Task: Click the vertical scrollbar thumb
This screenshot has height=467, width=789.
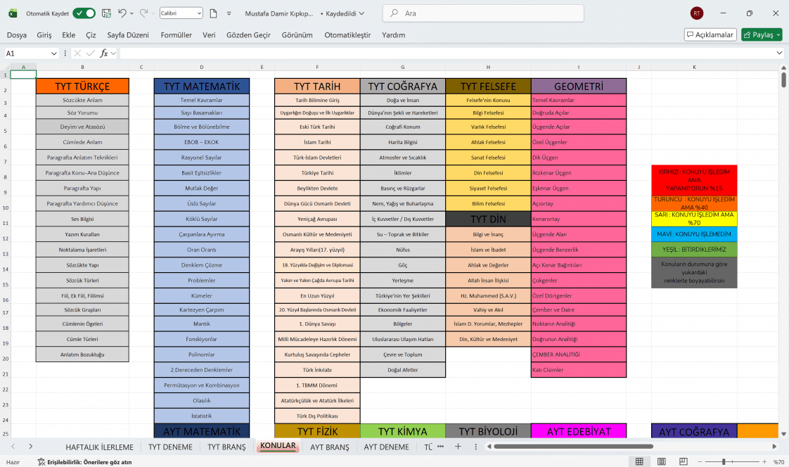Action: click(x=783, y=79)
